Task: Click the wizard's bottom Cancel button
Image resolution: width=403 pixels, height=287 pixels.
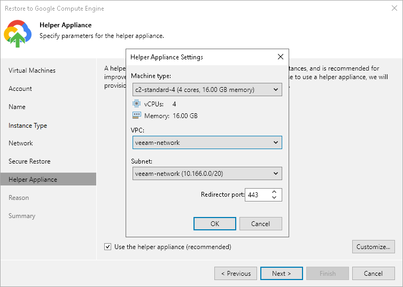Action: [x=374, y=274]
